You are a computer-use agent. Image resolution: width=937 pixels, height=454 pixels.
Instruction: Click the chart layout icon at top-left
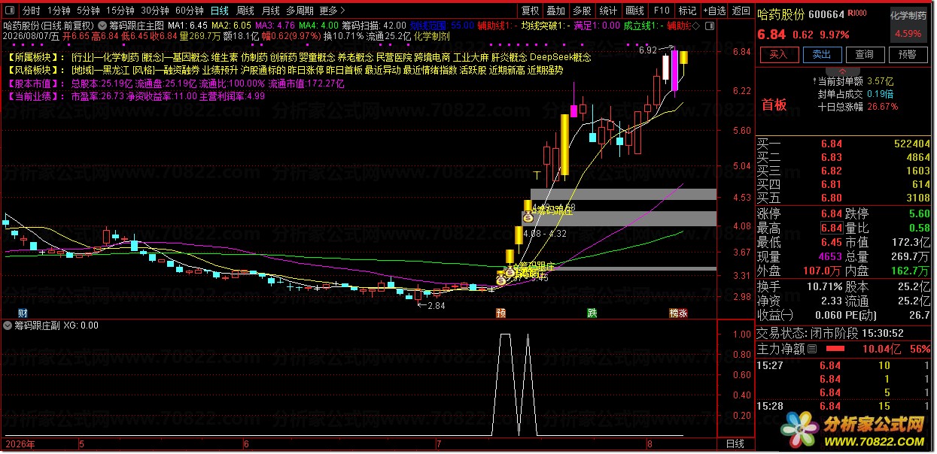10,11
